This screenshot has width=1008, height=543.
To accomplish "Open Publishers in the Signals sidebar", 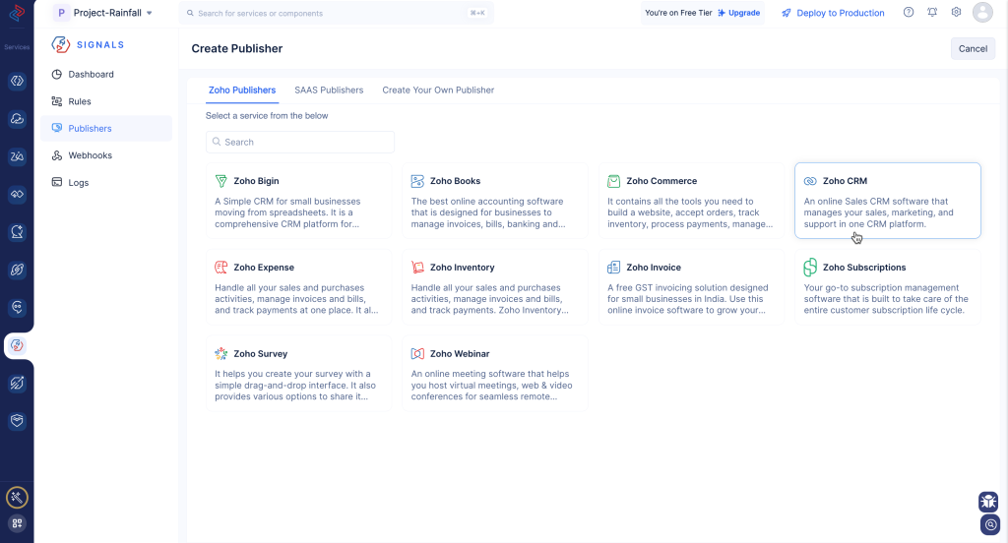I will coord(106,129).
